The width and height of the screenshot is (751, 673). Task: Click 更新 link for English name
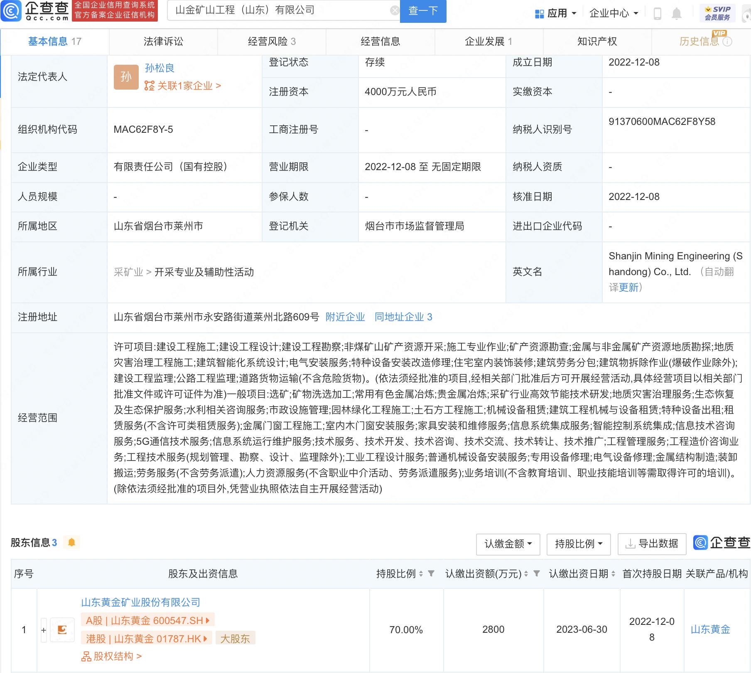click(x=628, y=288)
